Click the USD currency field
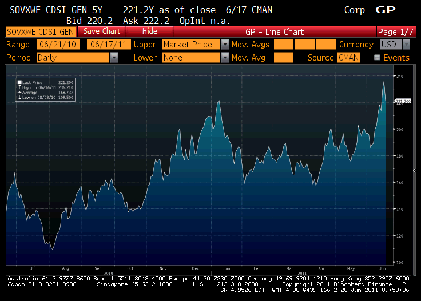The height and width of the screenshot is (301, 421). 391,44
